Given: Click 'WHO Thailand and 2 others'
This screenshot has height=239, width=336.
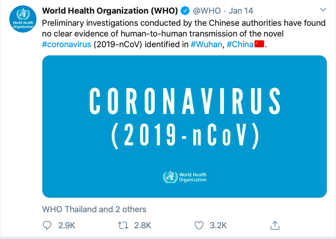Looking at the screenshot, I should click(x=94, y=209).
